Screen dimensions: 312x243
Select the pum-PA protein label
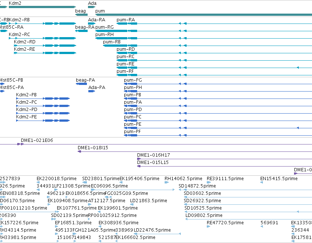tap(133, 102)
